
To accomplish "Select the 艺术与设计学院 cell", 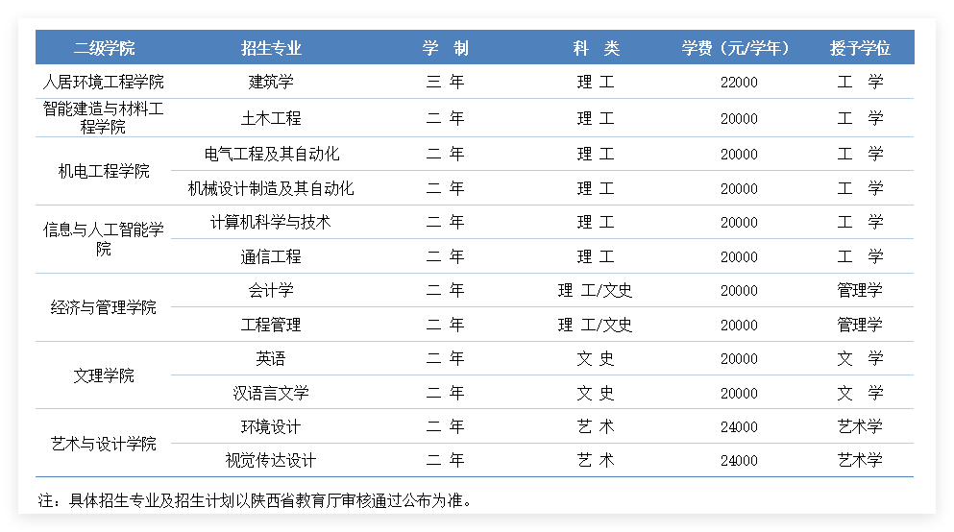I will (x=104, y=444).
